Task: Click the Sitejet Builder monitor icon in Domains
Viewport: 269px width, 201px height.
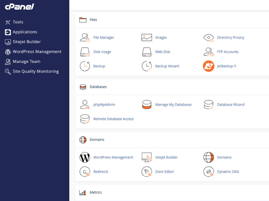Action: pos(147,157)
